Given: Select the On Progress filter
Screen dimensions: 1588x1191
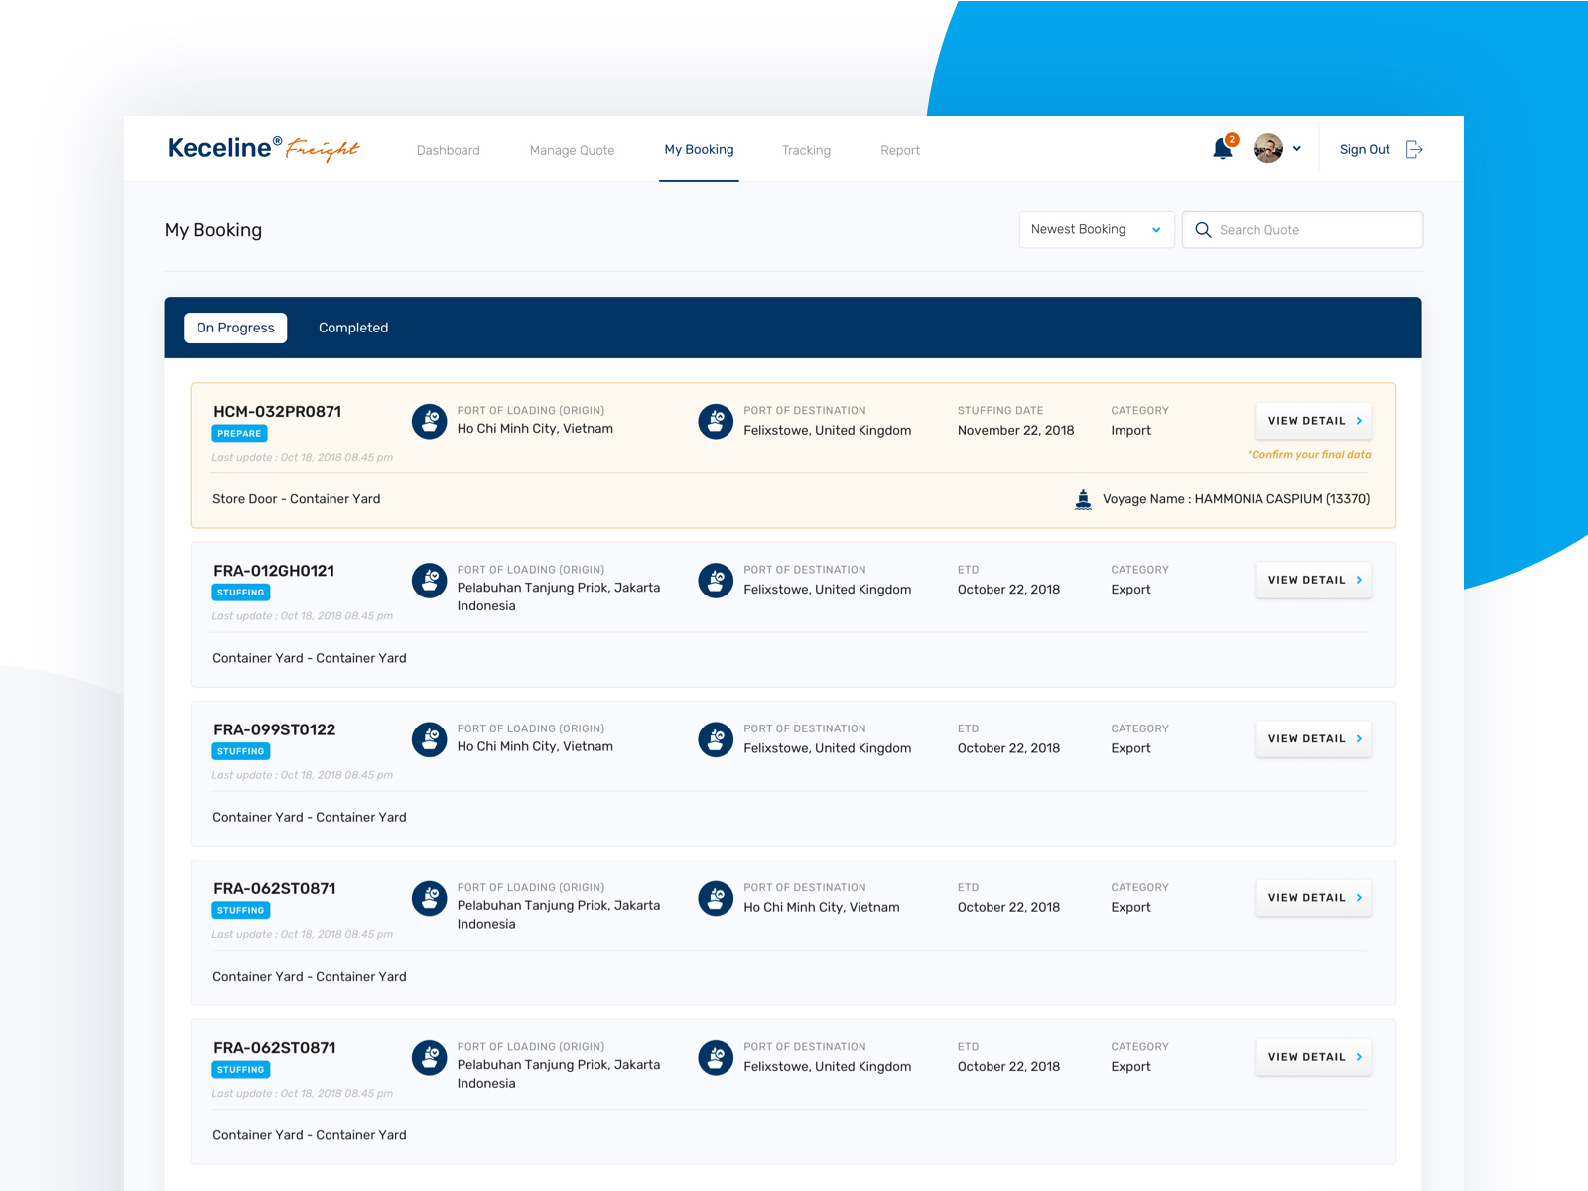Looking at the screenshot, I should coord(234,328).
